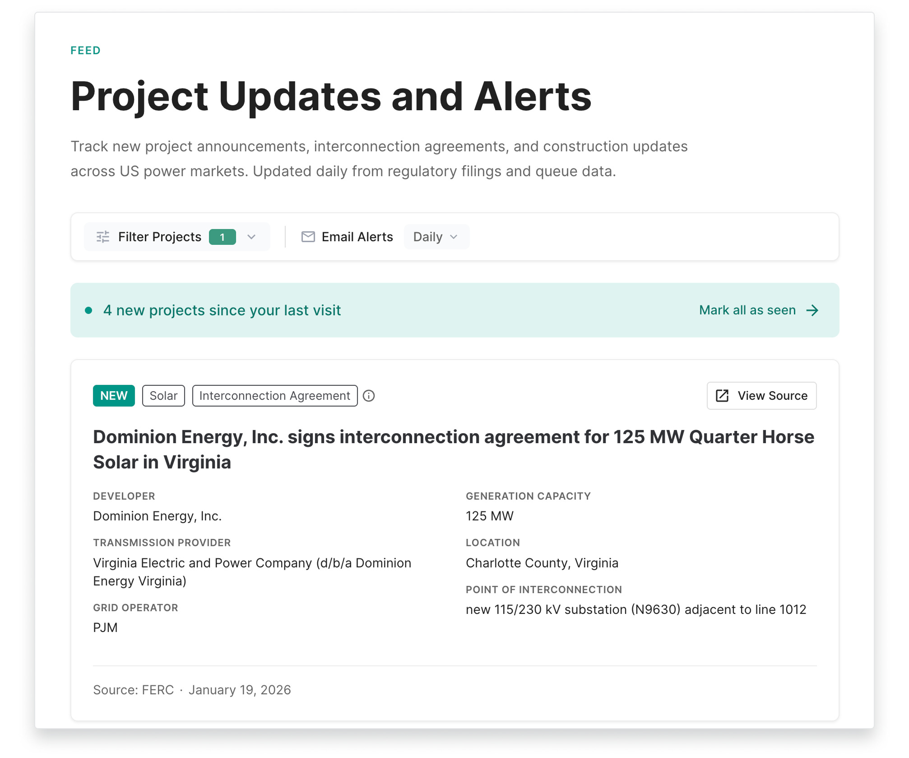Viewport: 909px width, 758px height.
Task: Open the Filter Projects menu
Action: 159,237
